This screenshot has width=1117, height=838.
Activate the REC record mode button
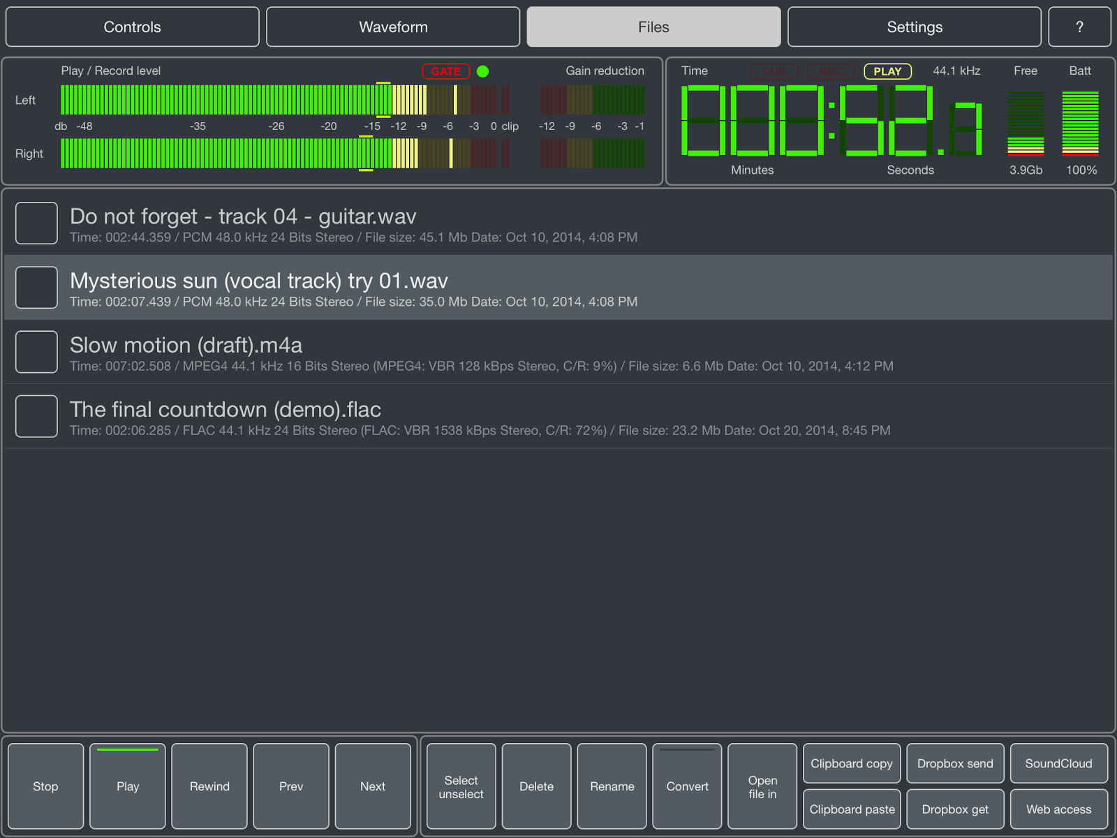click(x=831, y=71)
